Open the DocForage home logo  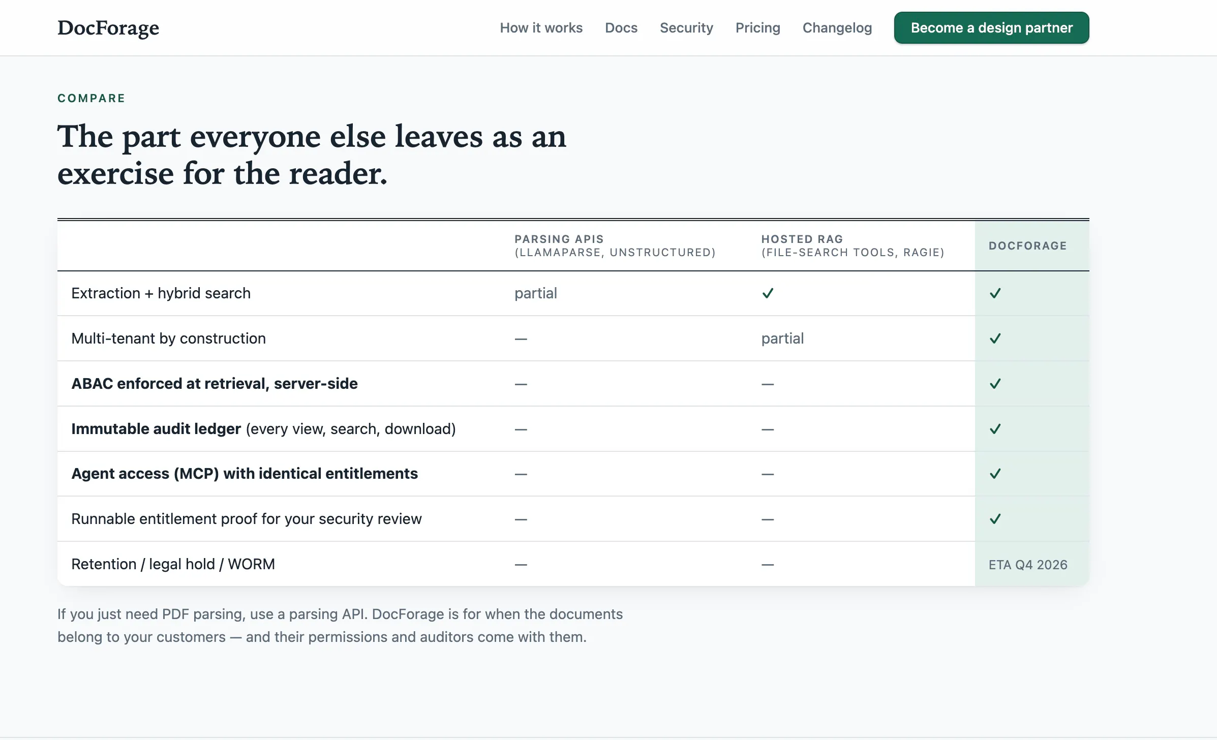[x=108, y=28]
